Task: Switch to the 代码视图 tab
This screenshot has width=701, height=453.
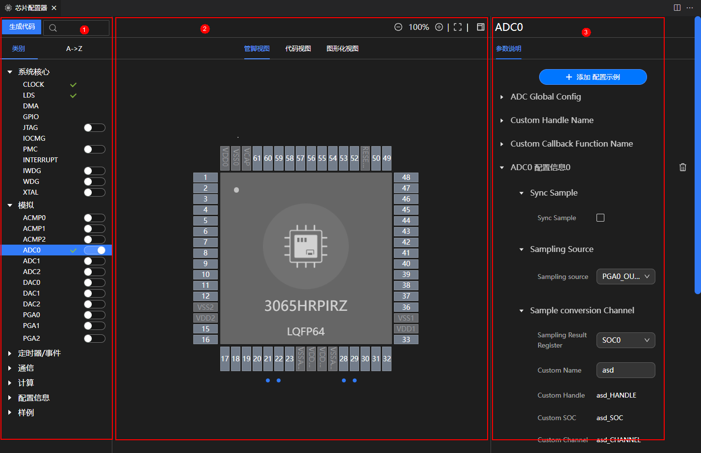Action: [x=298, y=49]
